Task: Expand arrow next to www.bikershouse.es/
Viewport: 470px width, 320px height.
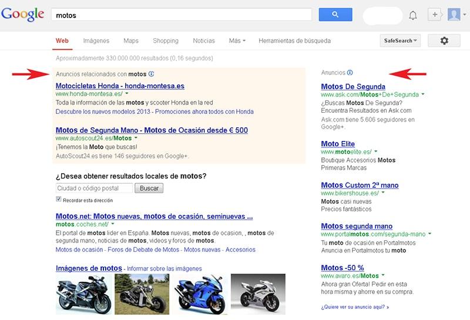Action: coord(383,193)
